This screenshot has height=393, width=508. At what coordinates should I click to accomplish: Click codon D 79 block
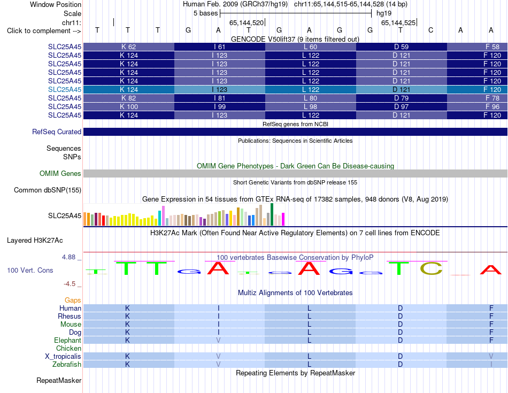point(402,98)
